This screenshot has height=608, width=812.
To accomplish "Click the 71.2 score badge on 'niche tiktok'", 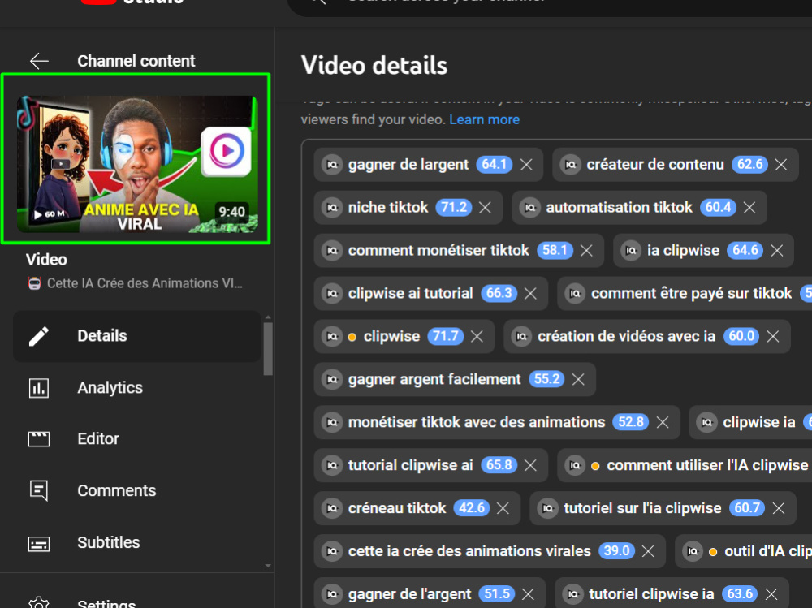I will 454,208.
